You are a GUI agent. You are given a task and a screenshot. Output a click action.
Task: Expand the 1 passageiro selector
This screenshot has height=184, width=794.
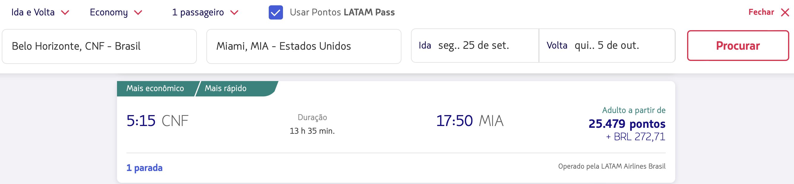coord(205,12)
